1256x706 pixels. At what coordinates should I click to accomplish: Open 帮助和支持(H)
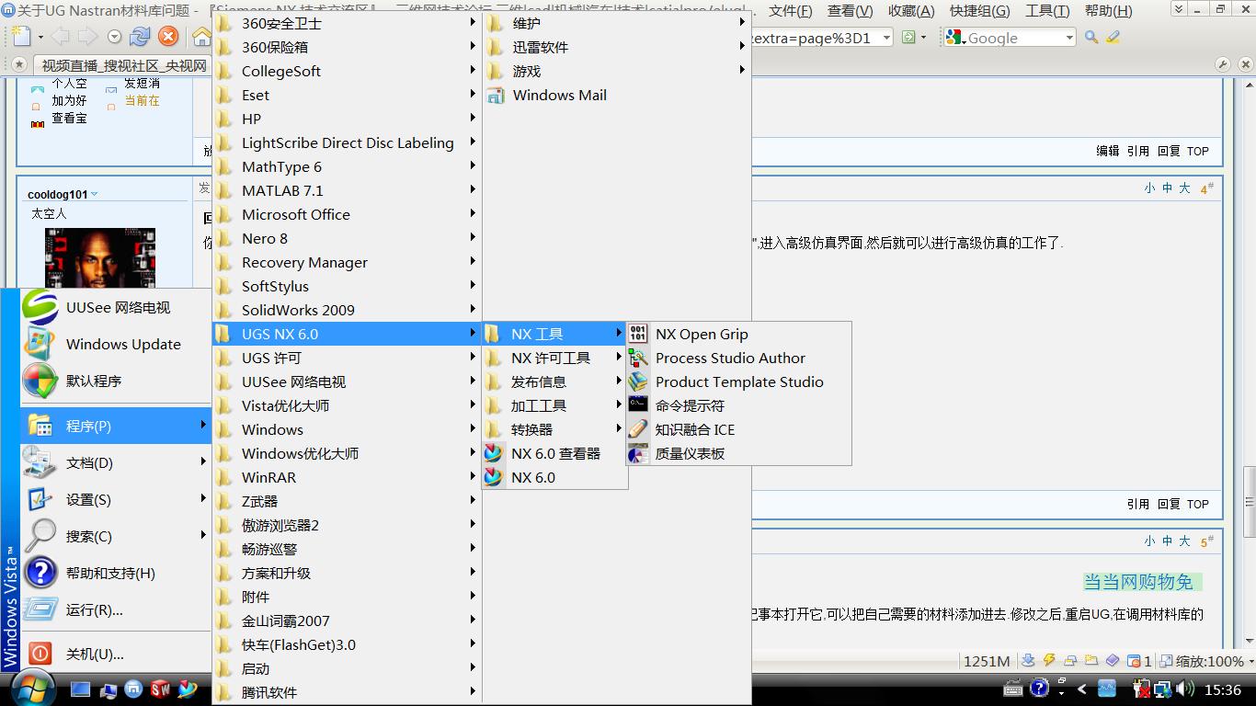pos(116,573)
